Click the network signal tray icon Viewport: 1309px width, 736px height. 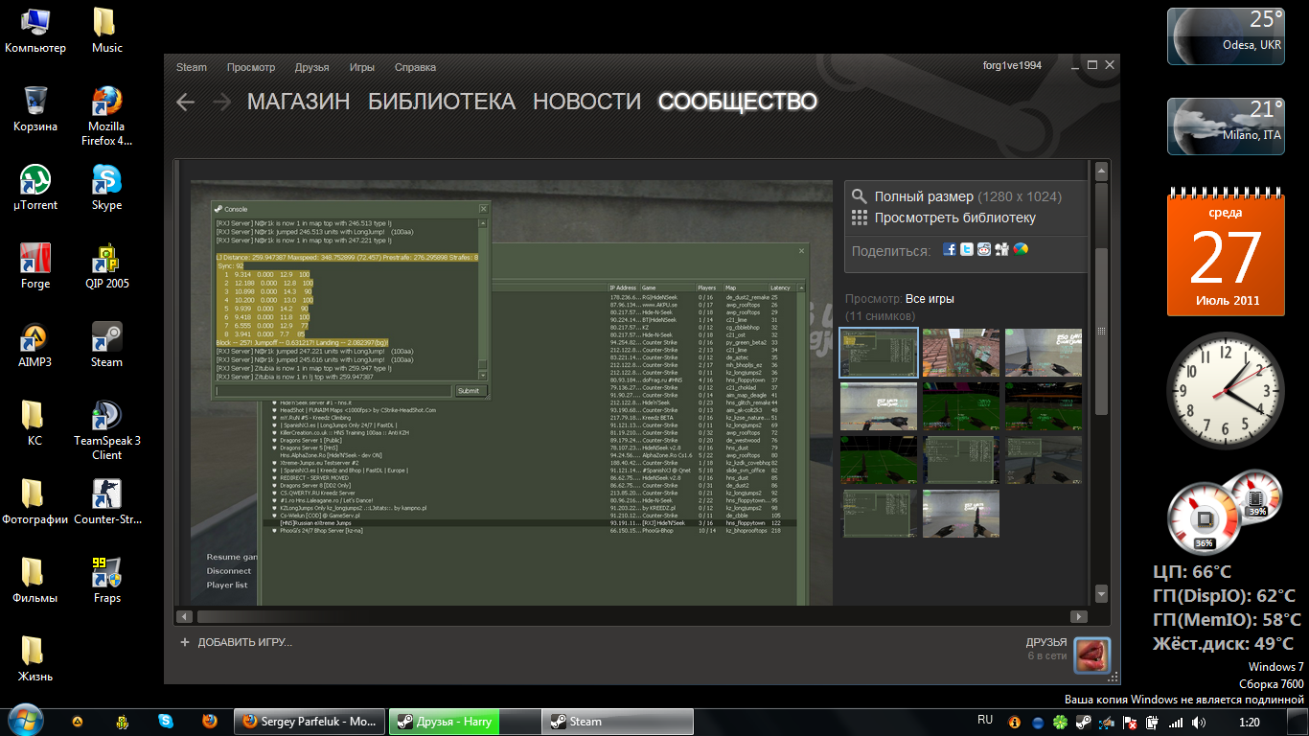pyautogui.click(x=1176, y=722)
